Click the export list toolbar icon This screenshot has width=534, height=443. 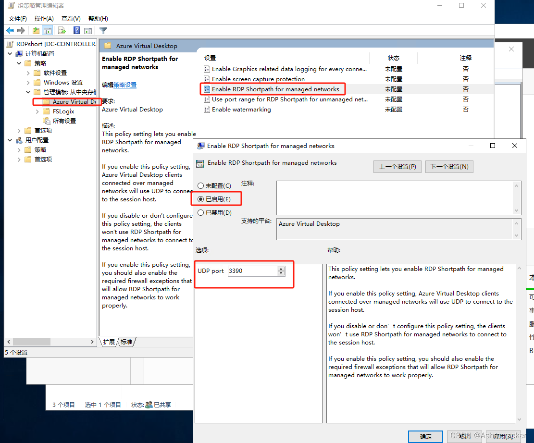[62, 31]
